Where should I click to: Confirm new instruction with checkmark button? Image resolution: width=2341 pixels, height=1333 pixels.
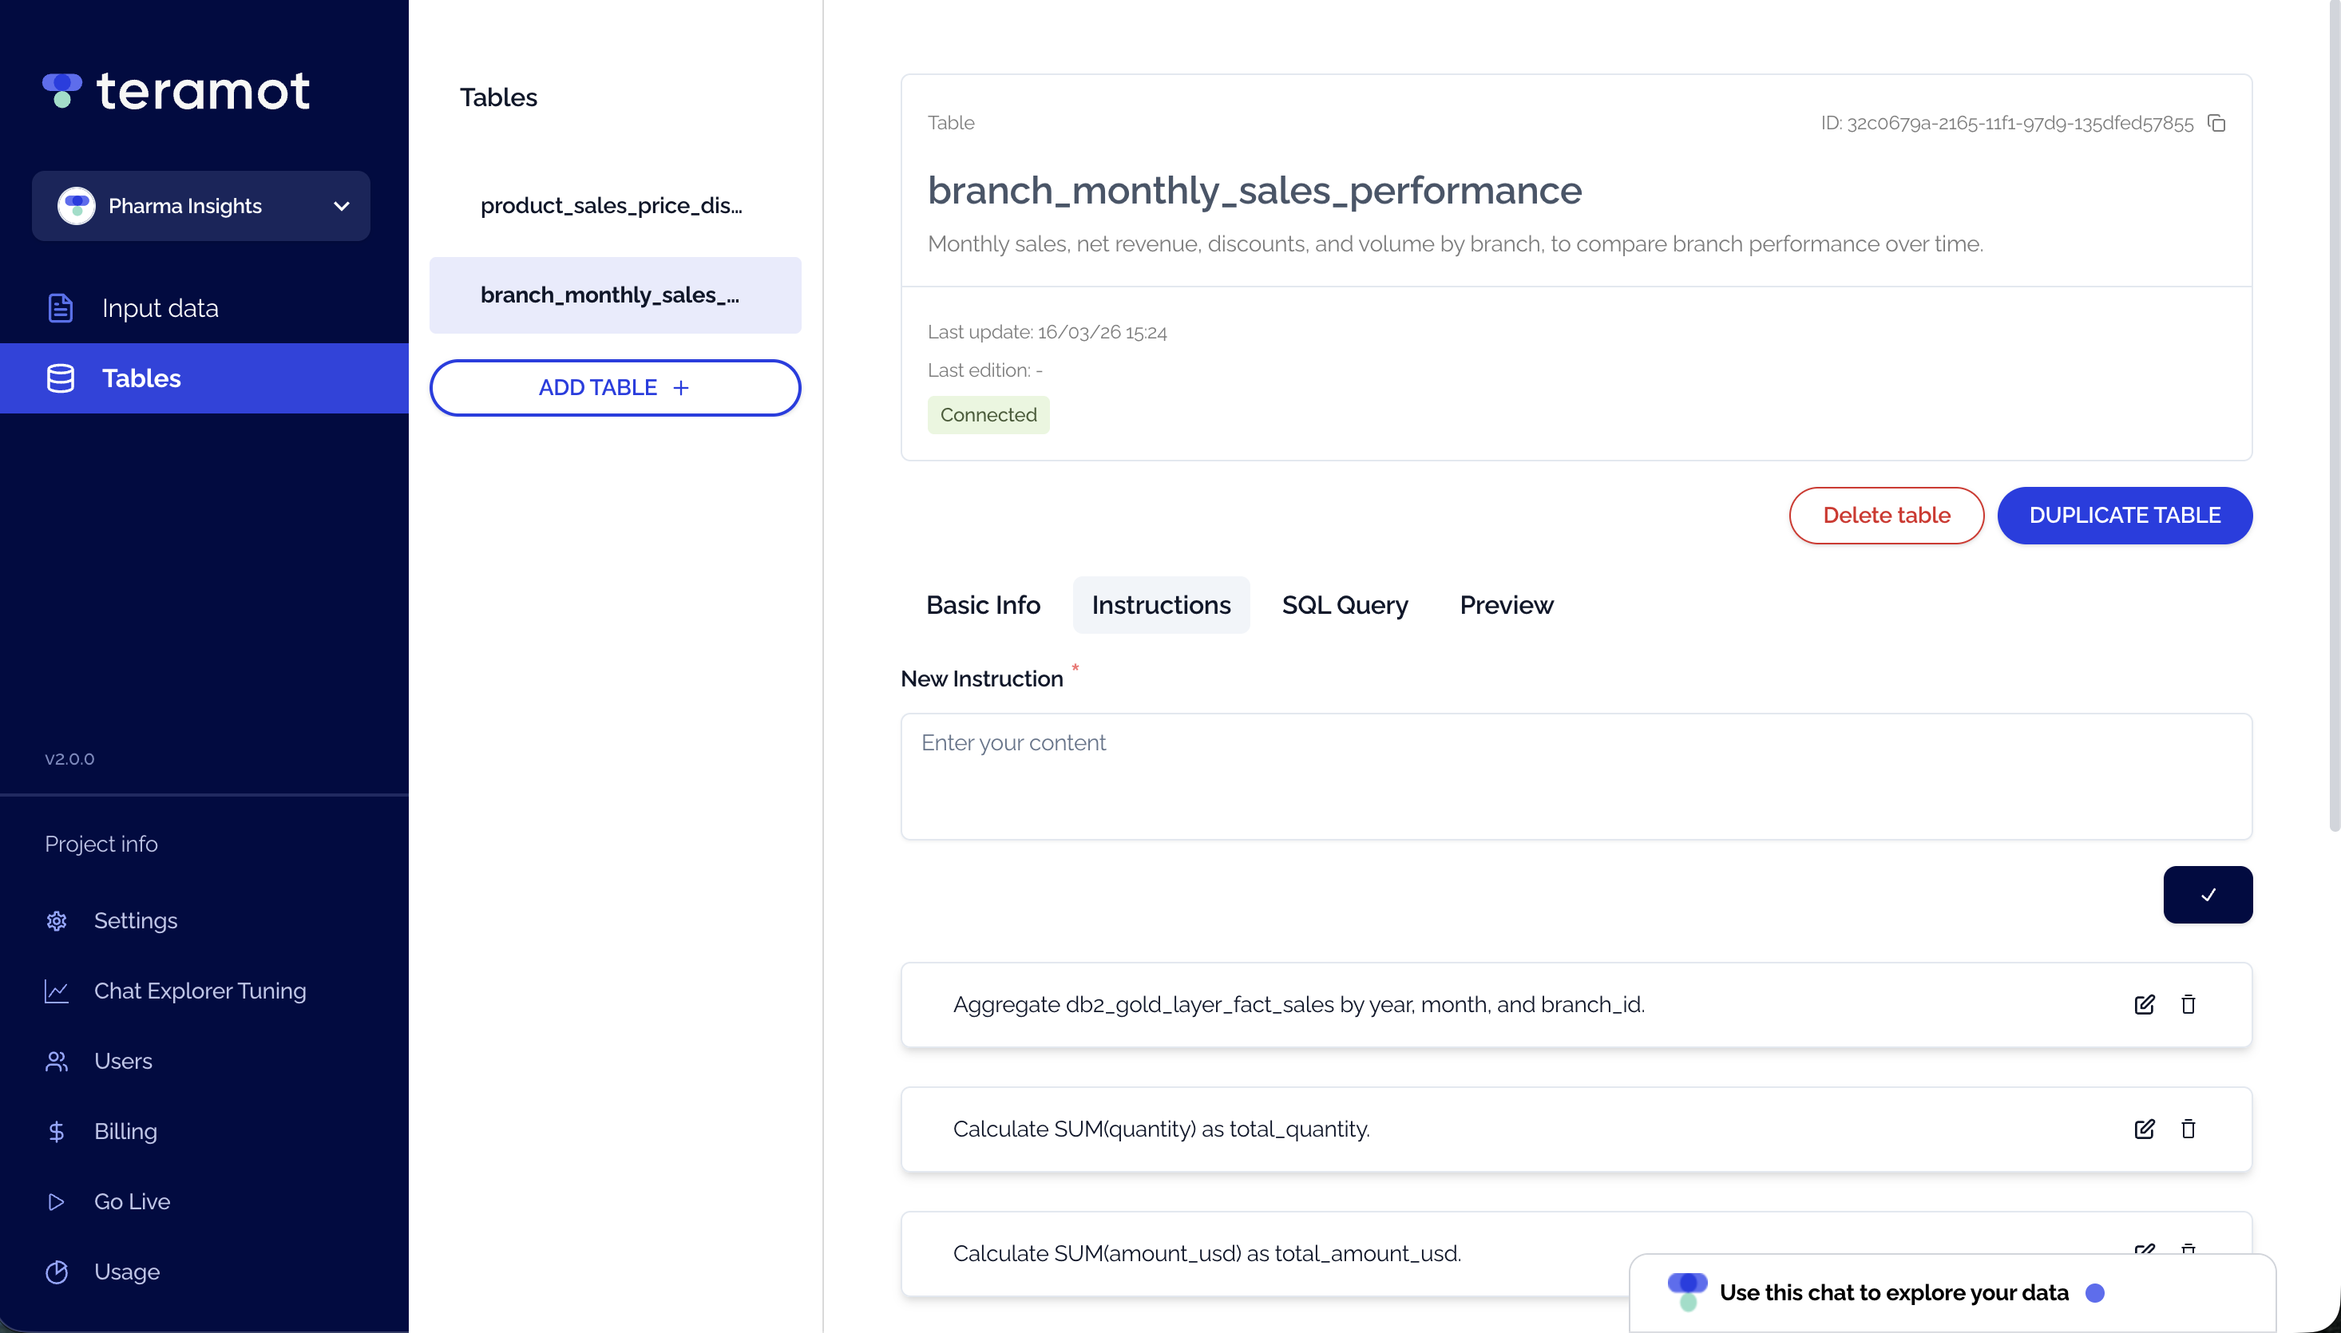2208,895
